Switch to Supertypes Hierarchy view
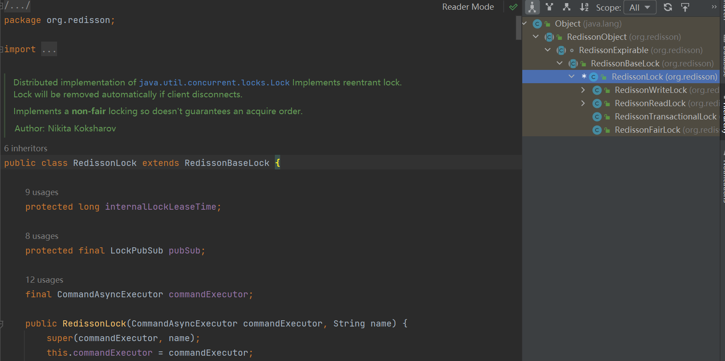 [549, 7]
